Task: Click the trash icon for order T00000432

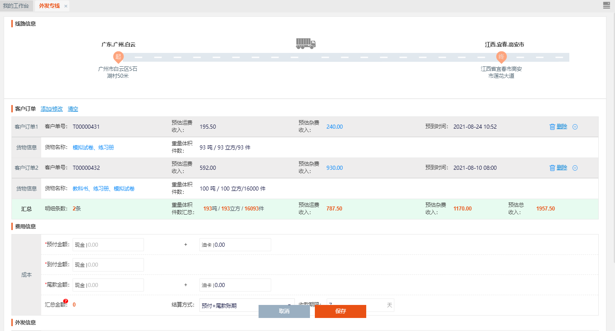Action: (x=552, y=168)
